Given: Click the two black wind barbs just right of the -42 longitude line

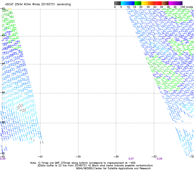Looking at the screenshot, I should point(42,143).
